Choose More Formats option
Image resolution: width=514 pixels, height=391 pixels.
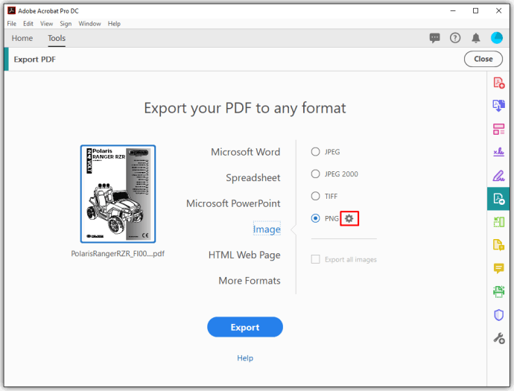(x=250, y=281)
